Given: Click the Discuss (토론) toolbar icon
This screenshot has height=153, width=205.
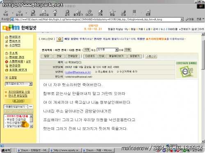Looking at the screenshot, I should [148, 13].
